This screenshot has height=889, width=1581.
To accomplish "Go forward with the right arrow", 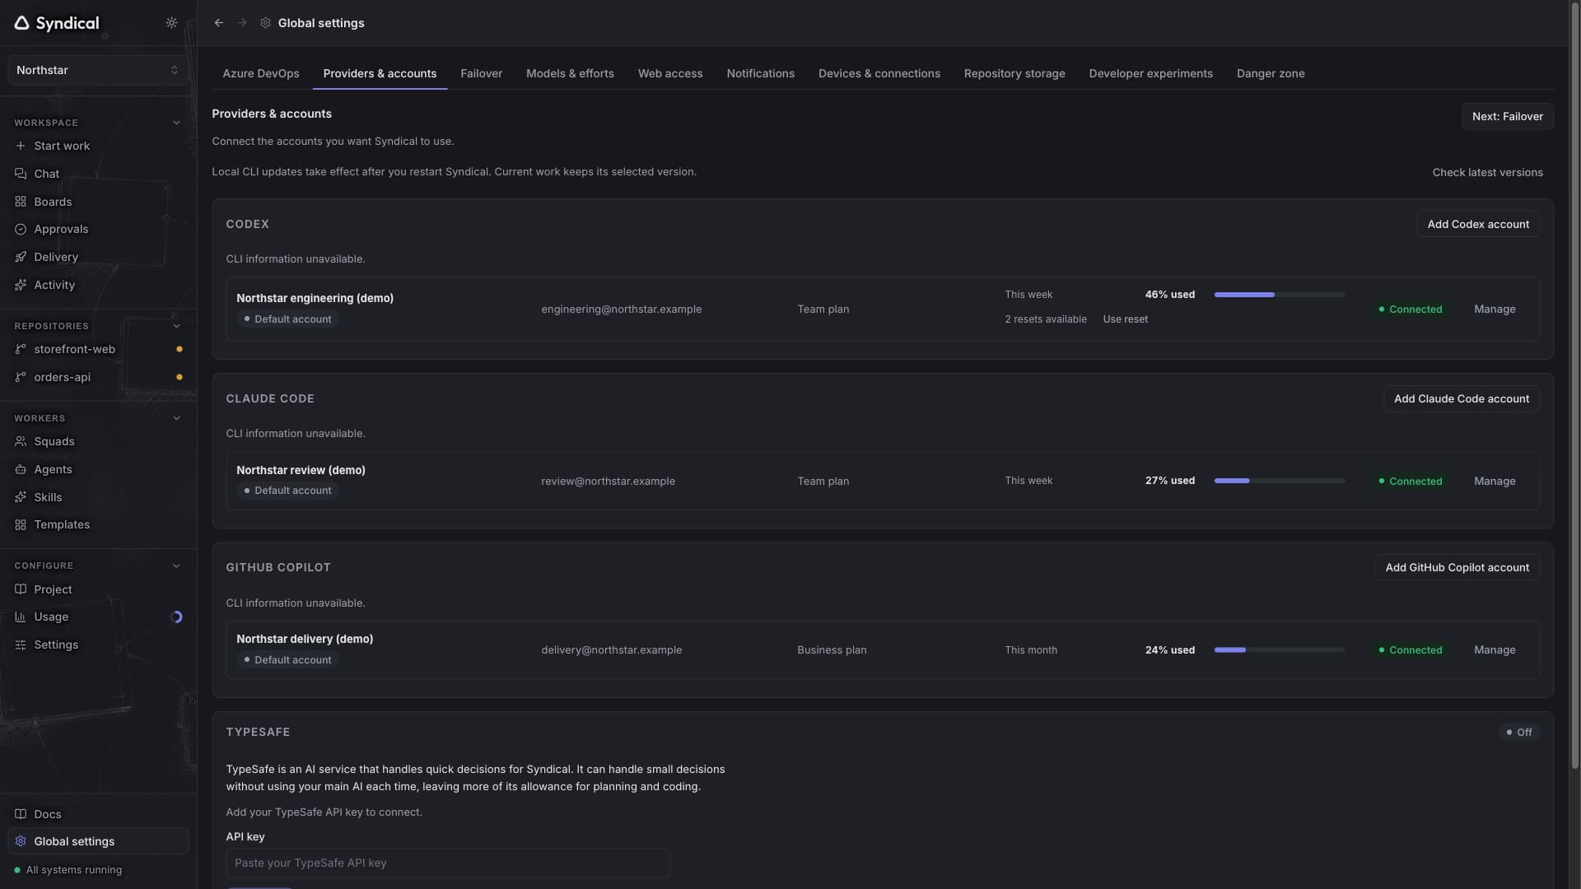I will tap(242, 23).
